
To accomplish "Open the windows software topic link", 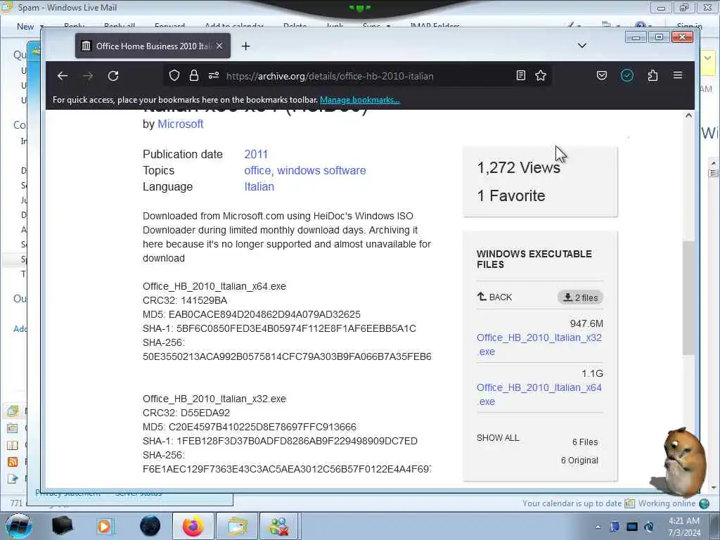I will (321, 170).
